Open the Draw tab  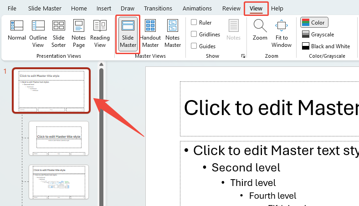tap(128, 9)
